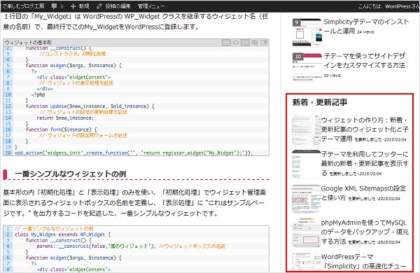Click 新規 (new) in admin bar
This screenshot has height=273, width=420.
[80, 6]
